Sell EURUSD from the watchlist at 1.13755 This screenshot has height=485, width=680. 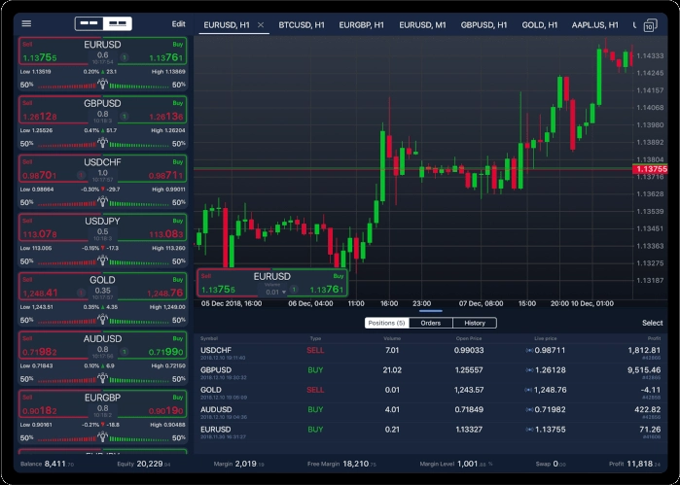54,52
